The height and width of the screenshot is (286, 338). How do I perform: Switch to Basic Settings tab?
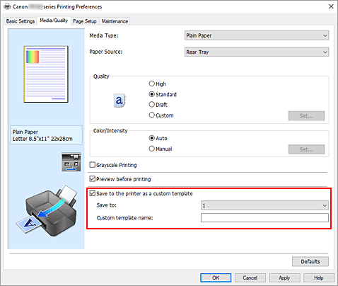tap(21, 21)
